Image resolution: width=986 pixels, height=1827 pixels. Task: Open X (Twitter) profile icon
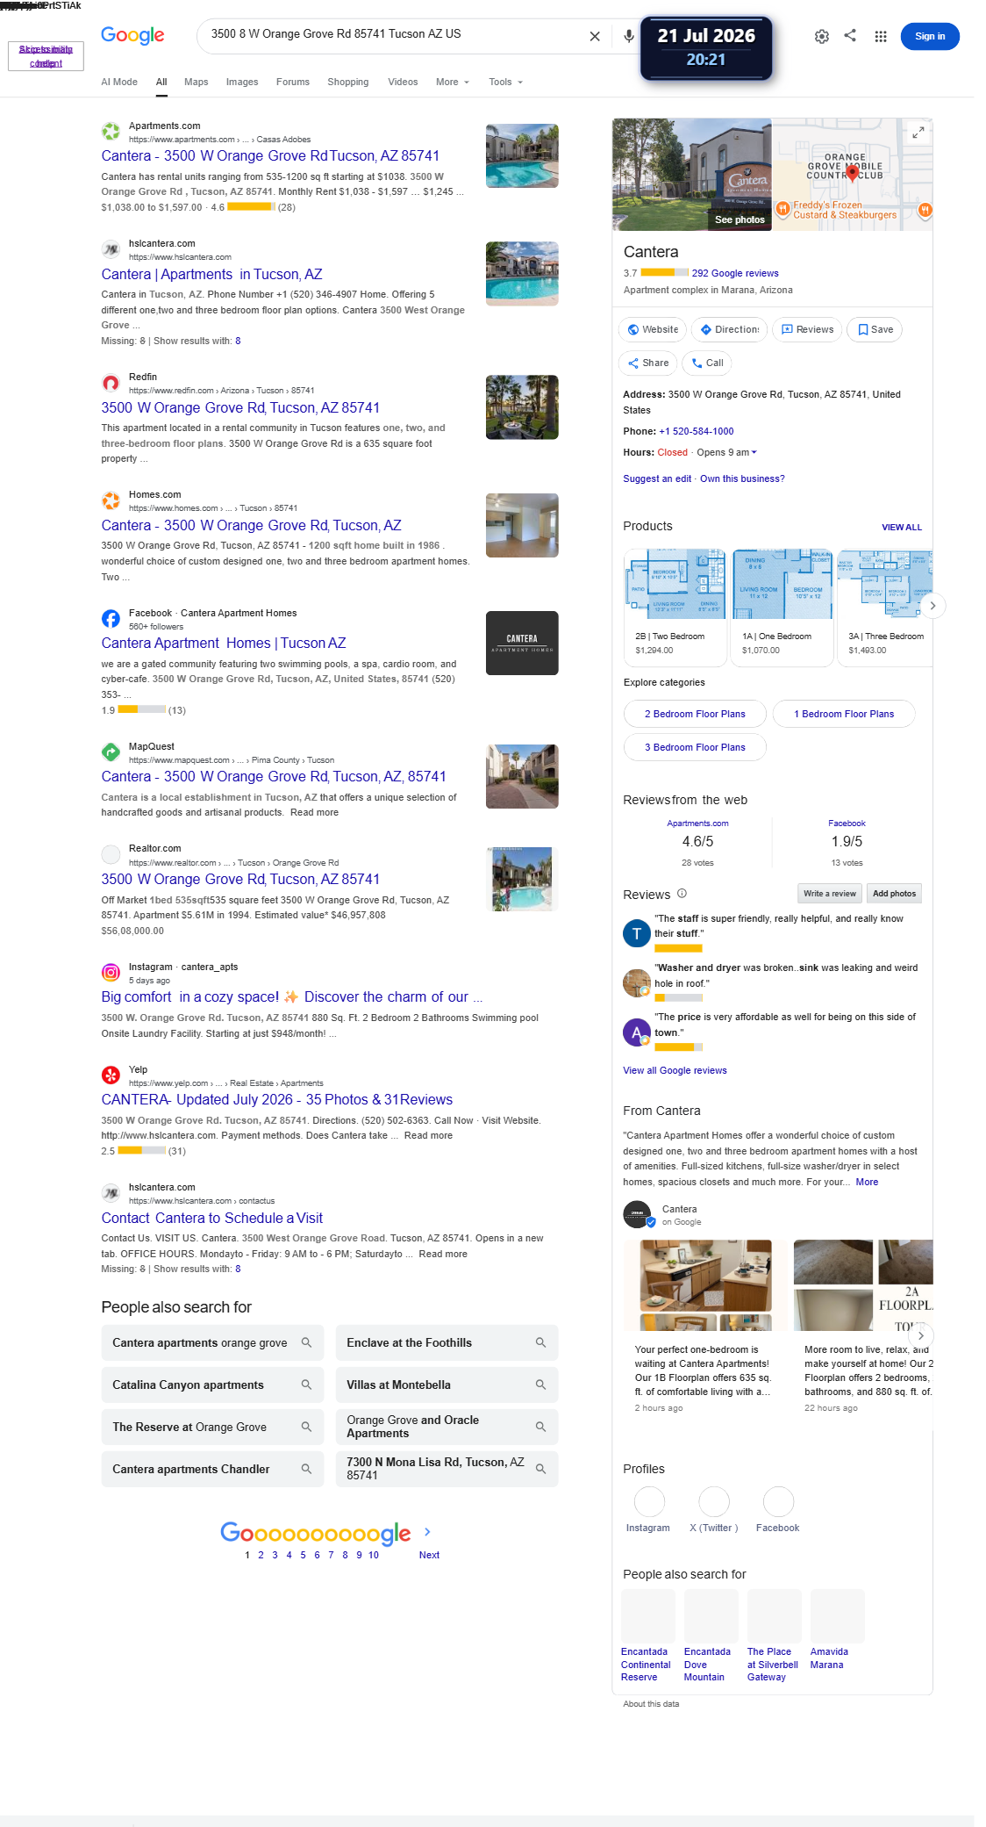point(714,1501)
